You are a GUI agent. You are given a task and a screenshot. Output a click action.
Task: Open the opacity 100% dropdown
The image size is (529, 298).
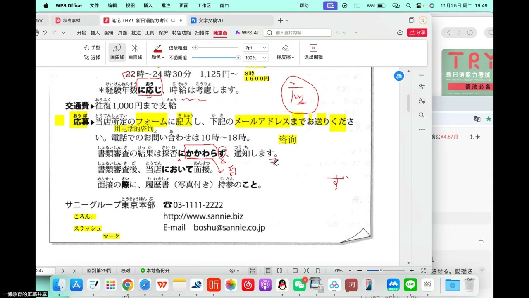(x=255, y=58)
